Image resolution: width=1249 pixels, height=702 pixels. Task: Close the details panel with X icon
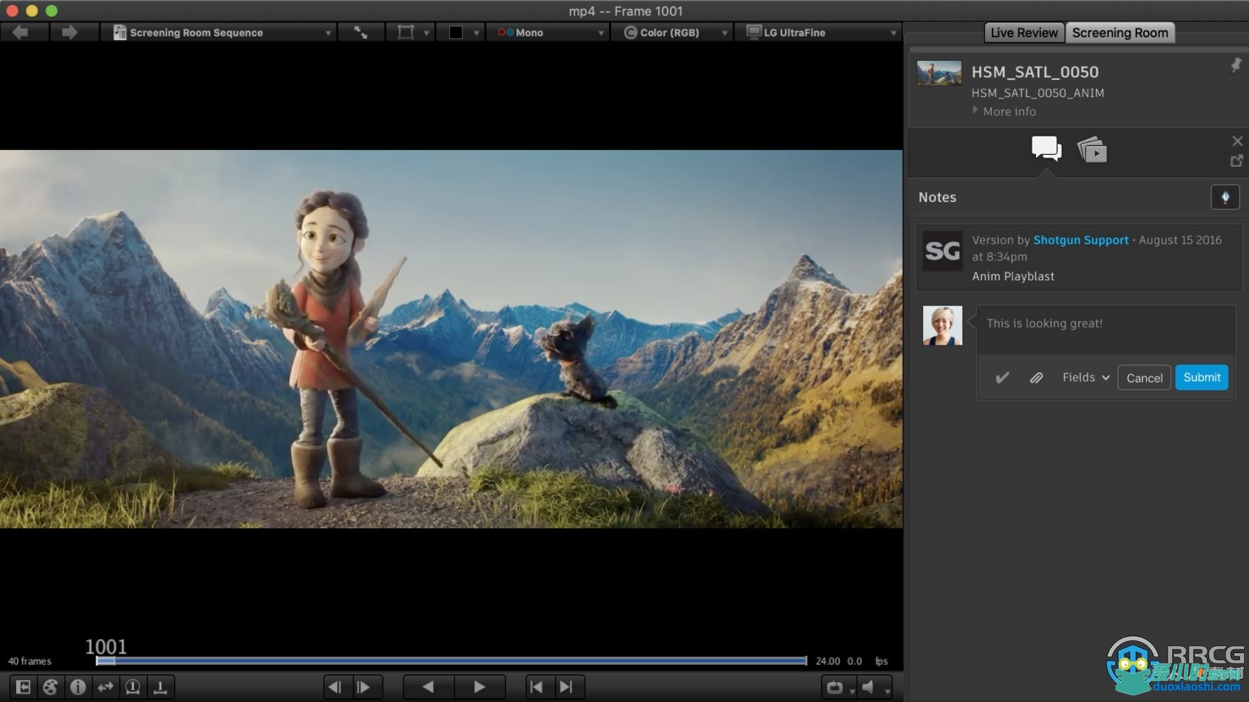pyautogui.click(x=1237, y=141)
